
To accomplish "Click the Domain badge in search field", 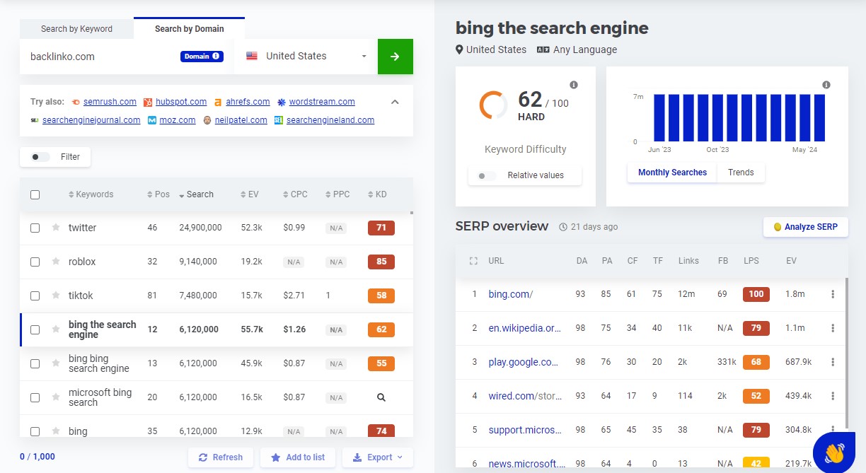I will tap(202, 57).
